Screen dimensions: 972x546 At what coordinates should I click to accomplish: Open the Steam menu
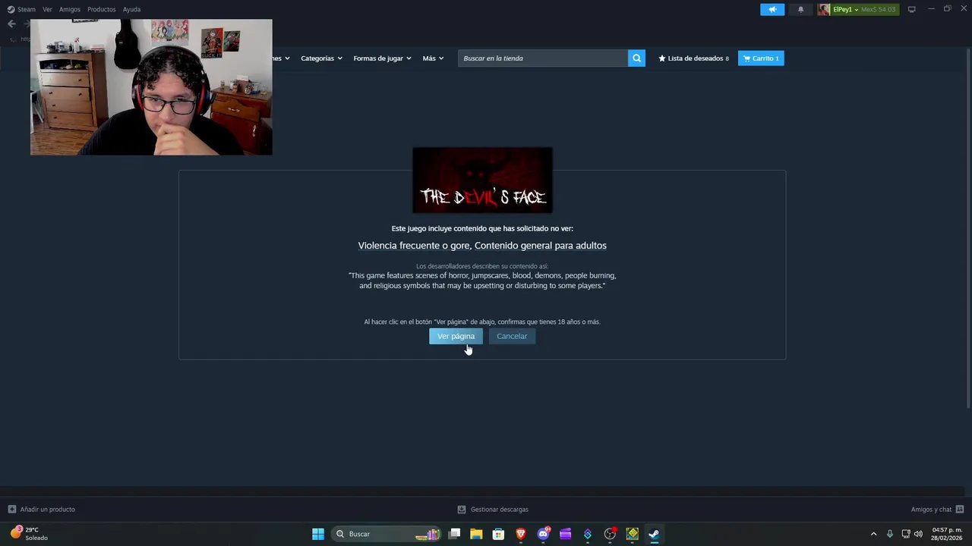pos(21,9)
